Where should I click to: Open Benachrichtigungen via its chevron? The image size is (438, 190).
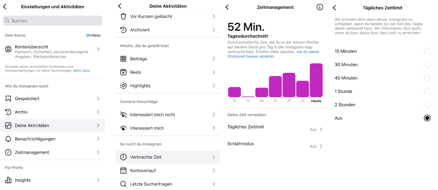coord(98,139)
